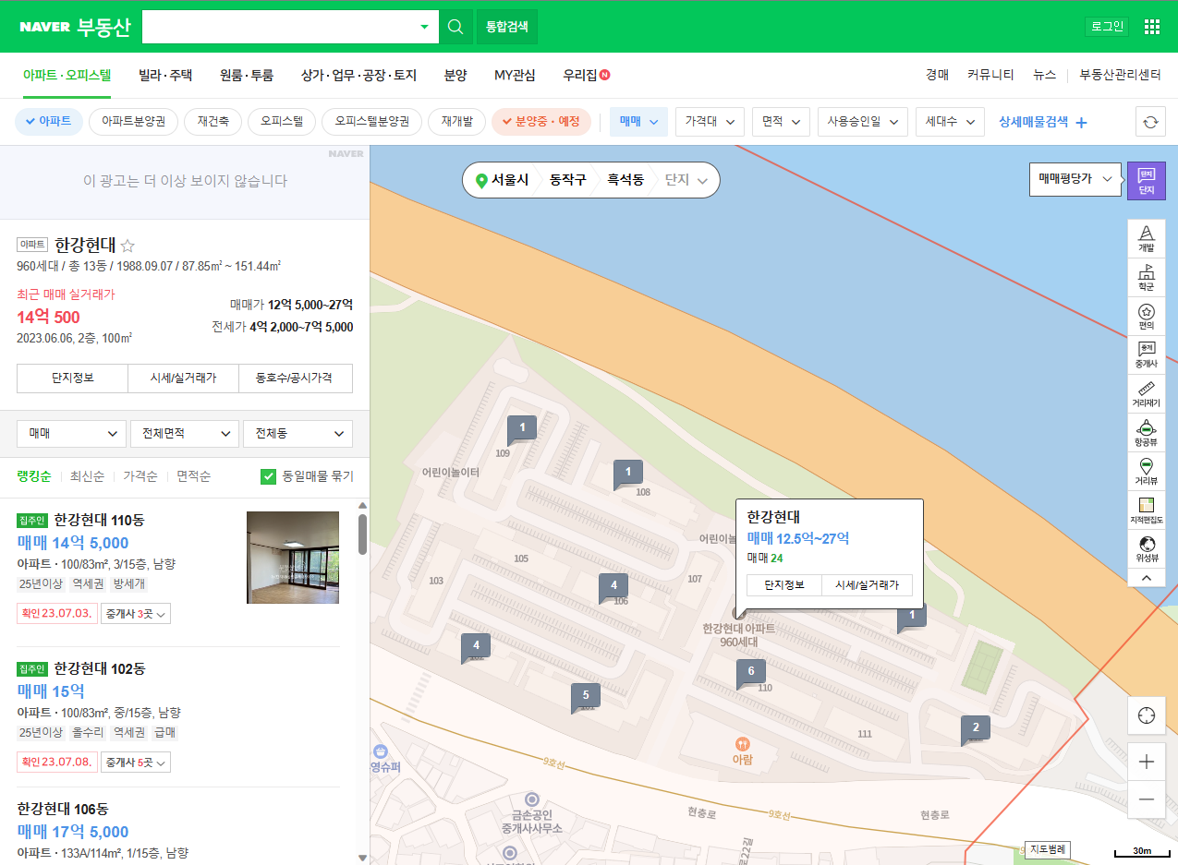
Task: Open the 개발 map tool
Action: coord(1146,238)
